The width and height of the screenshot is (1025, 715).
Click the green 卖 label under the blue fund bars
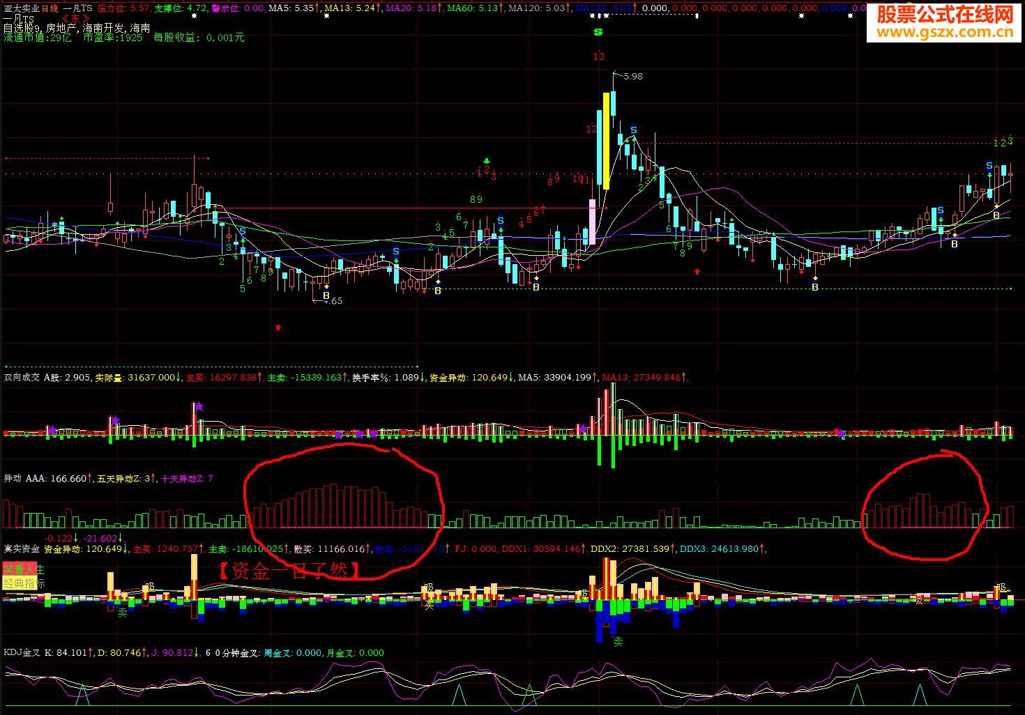coord(618,642)
